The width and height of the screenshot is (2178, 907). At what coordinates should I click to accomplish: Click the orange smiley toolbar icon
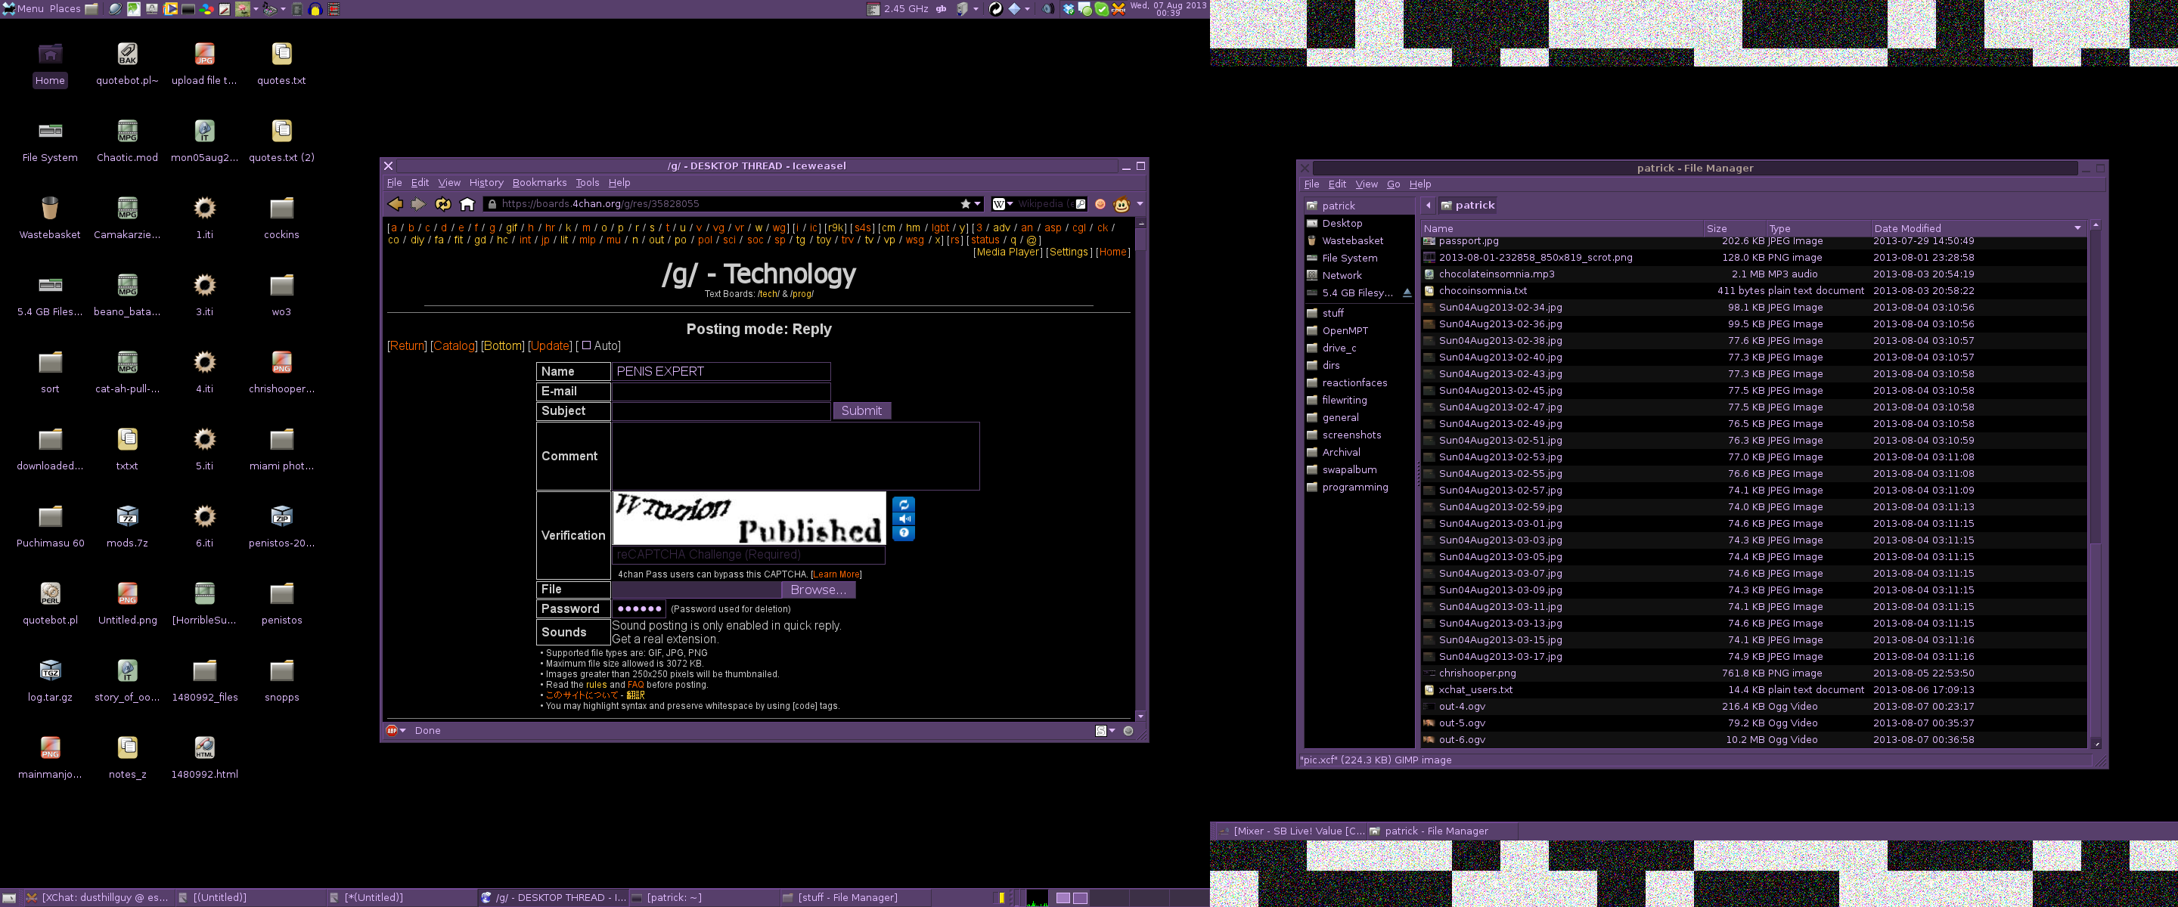pos(1100,204)
